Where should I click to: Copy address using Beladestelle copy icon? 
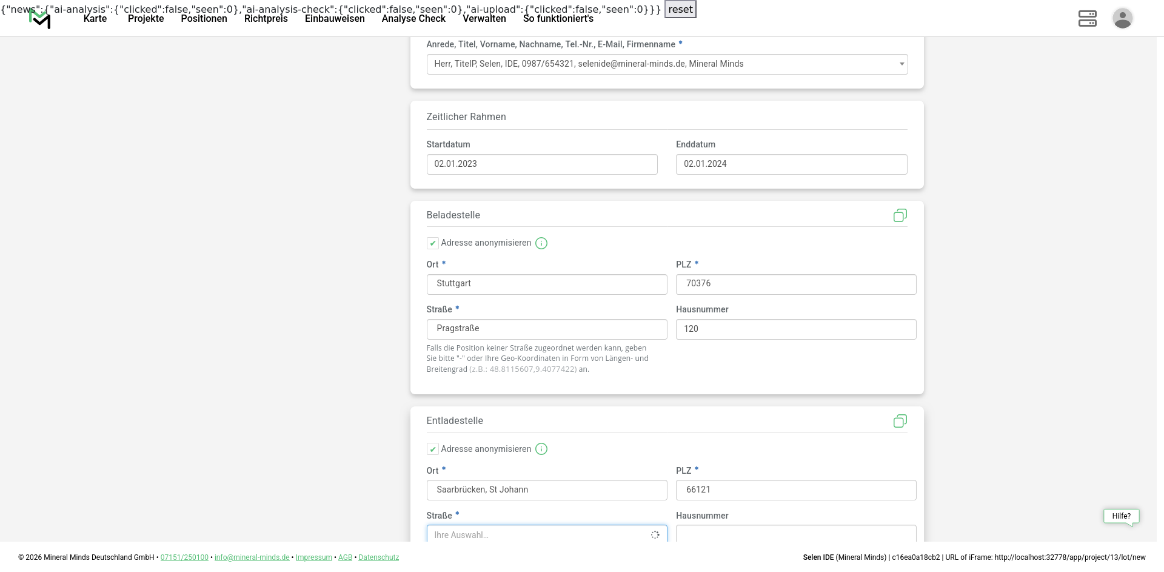900,215
